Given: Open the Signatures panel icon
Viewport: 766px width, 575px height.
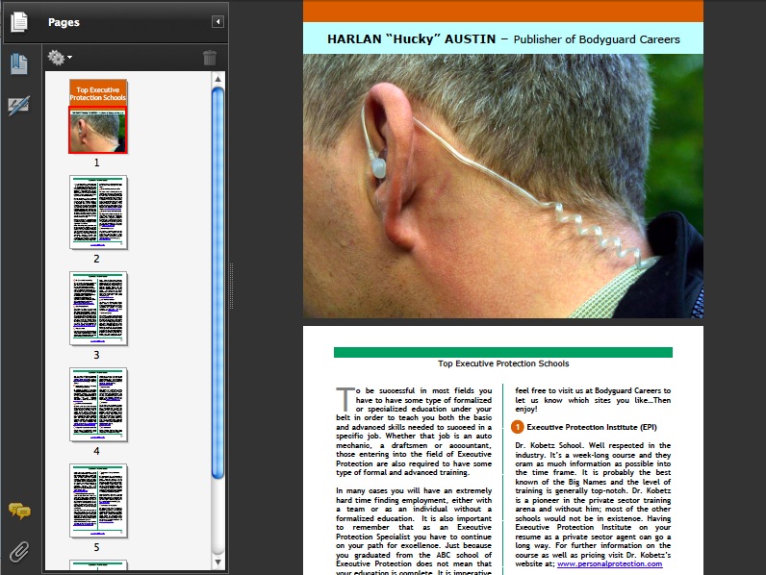Looking at the screenshot, I should pos(19,105).
